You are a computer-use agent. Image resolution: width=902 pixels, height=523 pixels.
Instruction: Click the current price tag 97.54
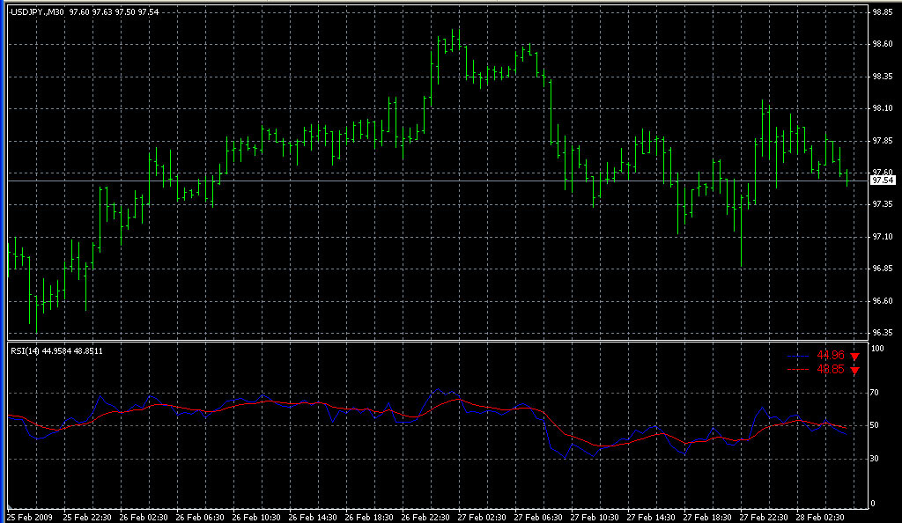coord(883,180)
